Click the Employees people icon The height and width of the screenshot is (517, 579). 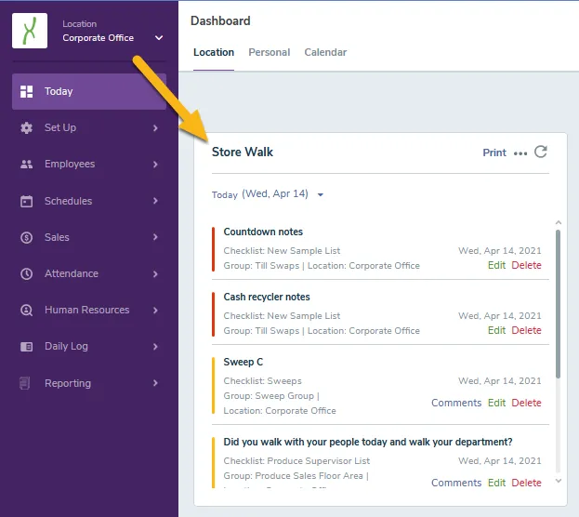26,164
